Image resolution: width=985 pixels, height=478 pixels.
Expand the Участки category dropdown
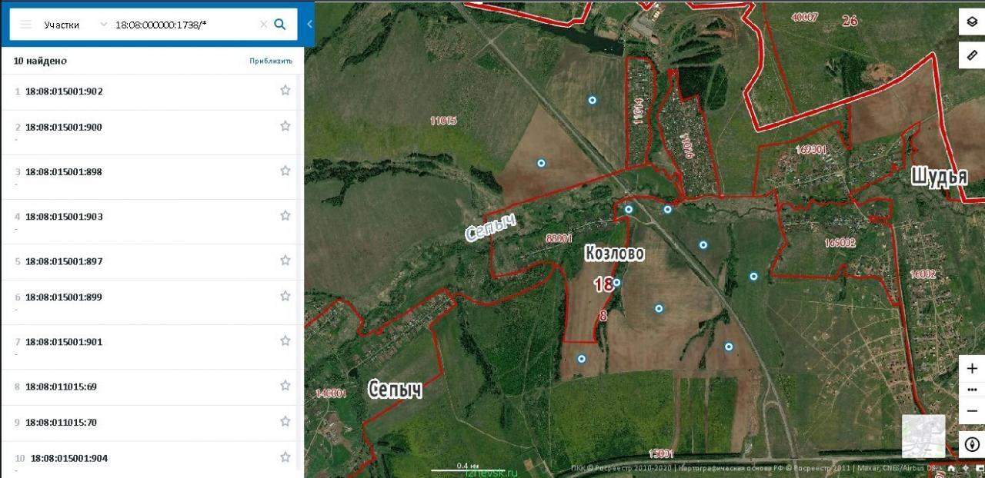click(x=75, y=25)
